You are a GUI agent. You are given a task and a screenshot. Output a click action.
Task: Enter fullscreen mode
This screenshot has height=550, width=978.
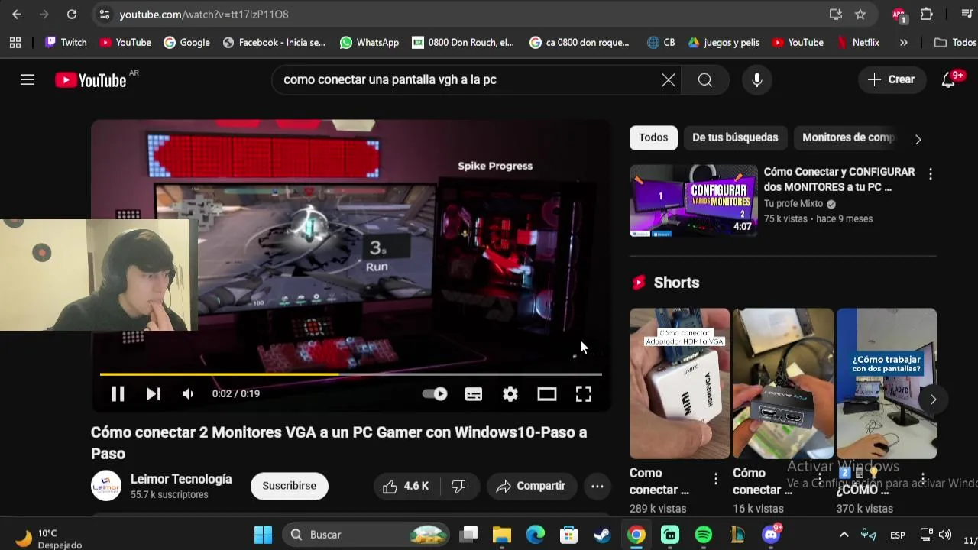click(x=584, y=394)
